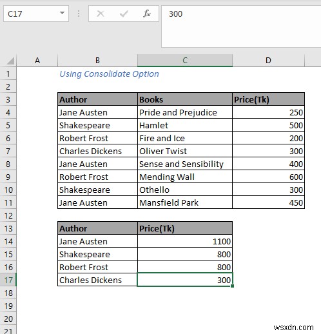The width and height of the screenshot is (321, 334).
Task: Select the price 300 in row 7
Action: point(268,151)
